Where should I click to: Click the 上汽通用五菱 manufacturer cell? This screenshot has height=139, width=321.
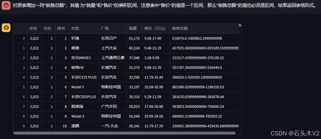tap(113, 58)
